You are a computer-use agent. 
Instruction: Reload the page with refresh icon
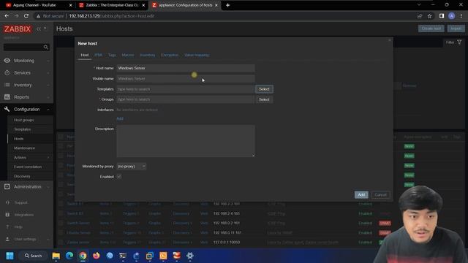[x=26, y=16]
